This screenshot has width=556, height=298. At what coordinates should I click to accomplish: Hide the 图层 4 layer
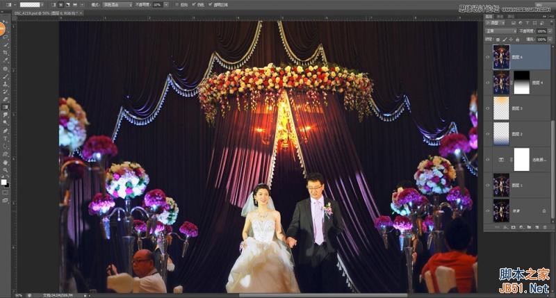[x=488, y=83]
